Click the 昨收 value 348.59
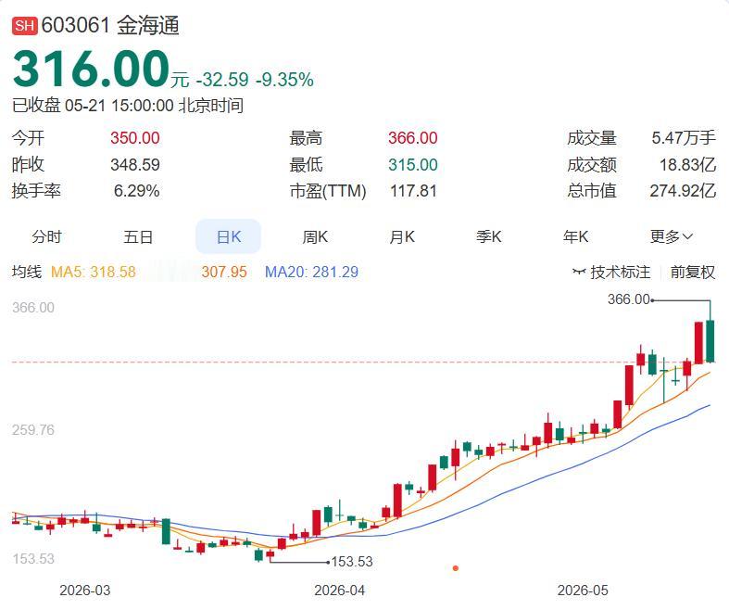 click(135, 164)
